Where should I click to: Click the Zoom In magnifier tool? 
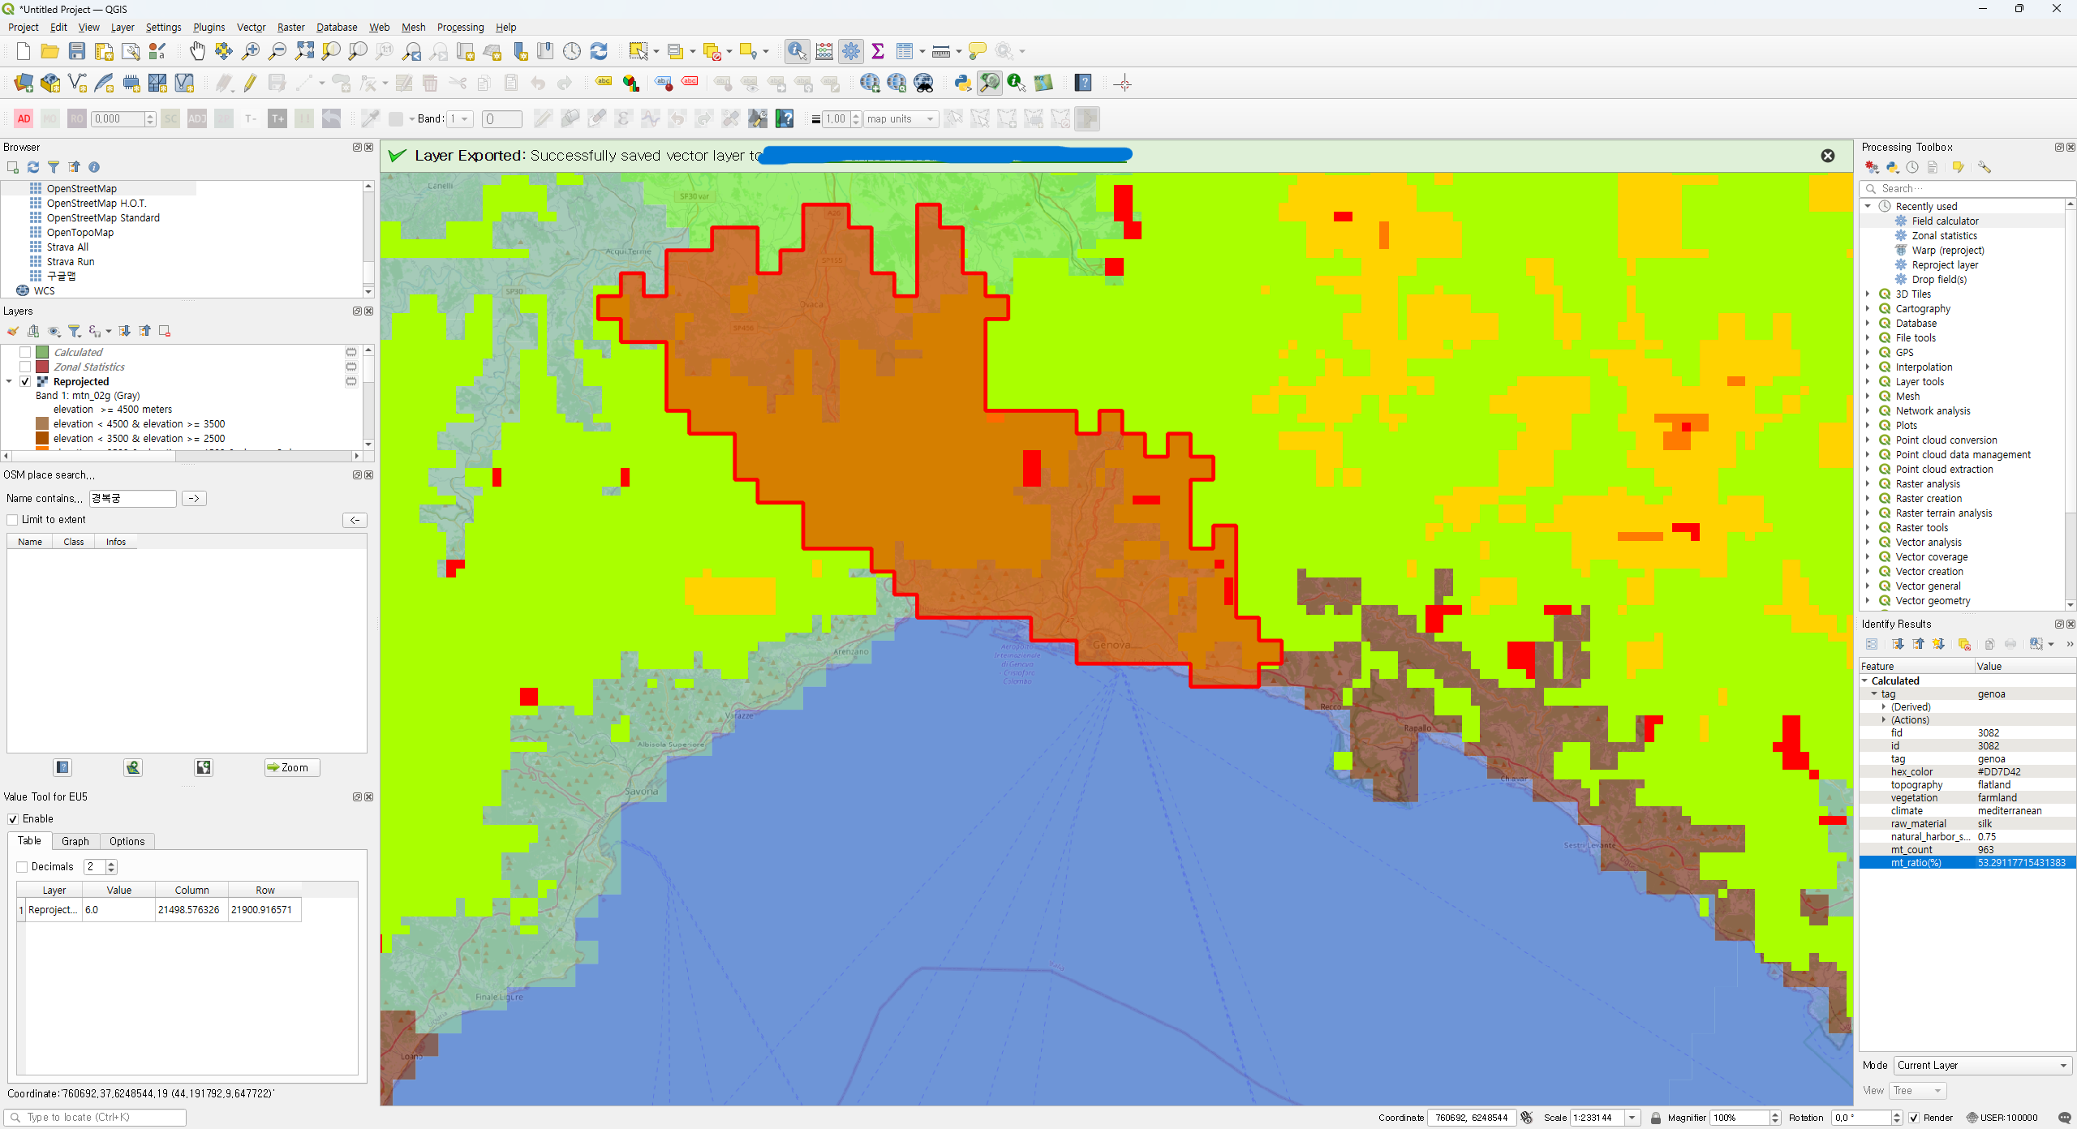coord(251,51)
